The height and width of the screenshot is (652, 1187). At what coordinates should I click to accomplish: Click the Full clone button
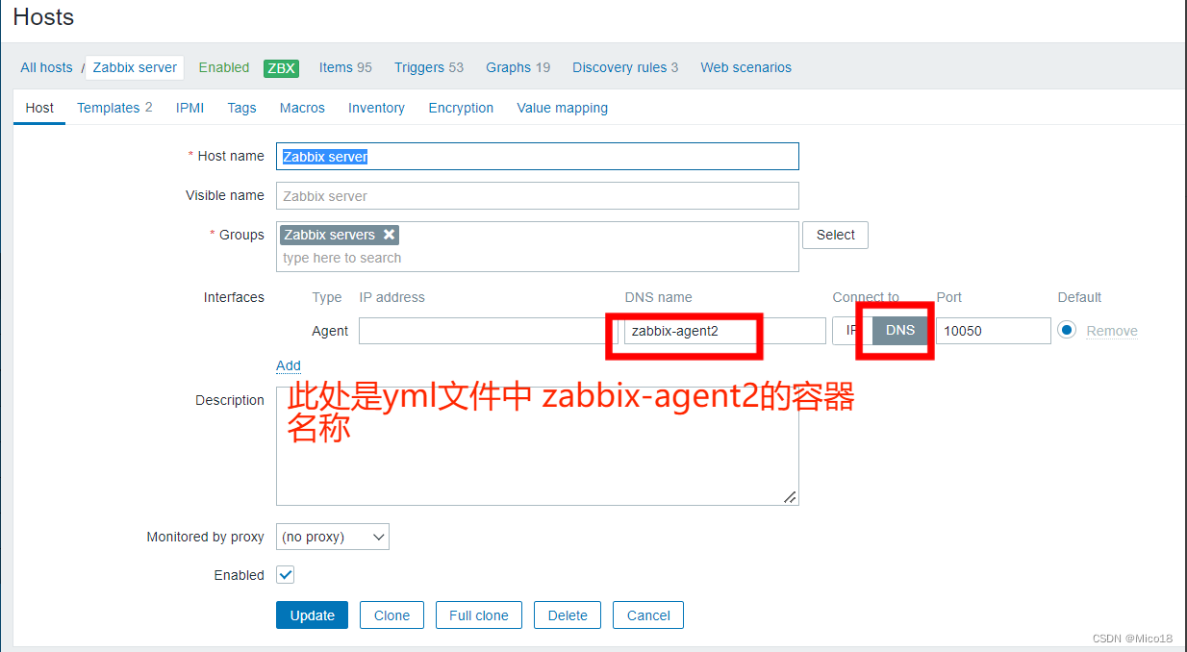point(479,615)
